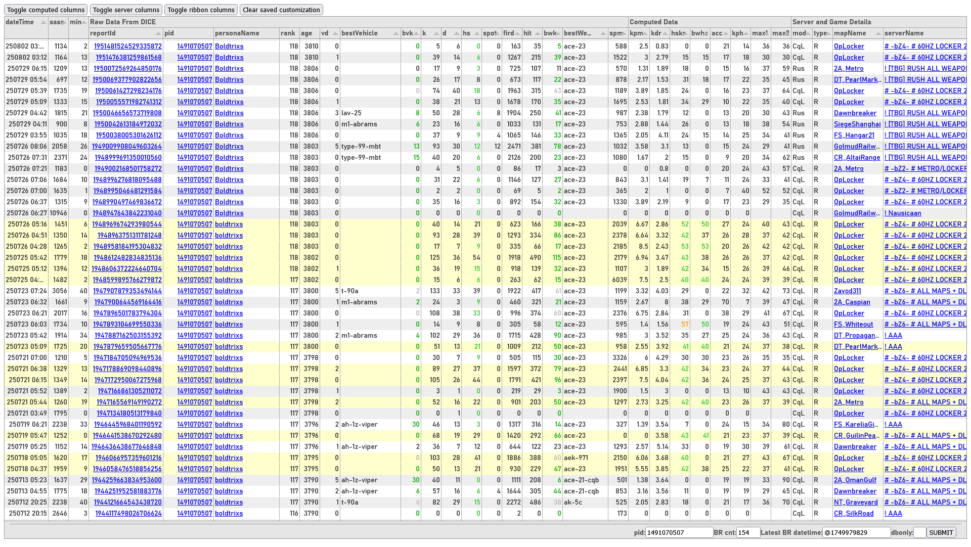Click the sort arrow in type header

(828, 33)
